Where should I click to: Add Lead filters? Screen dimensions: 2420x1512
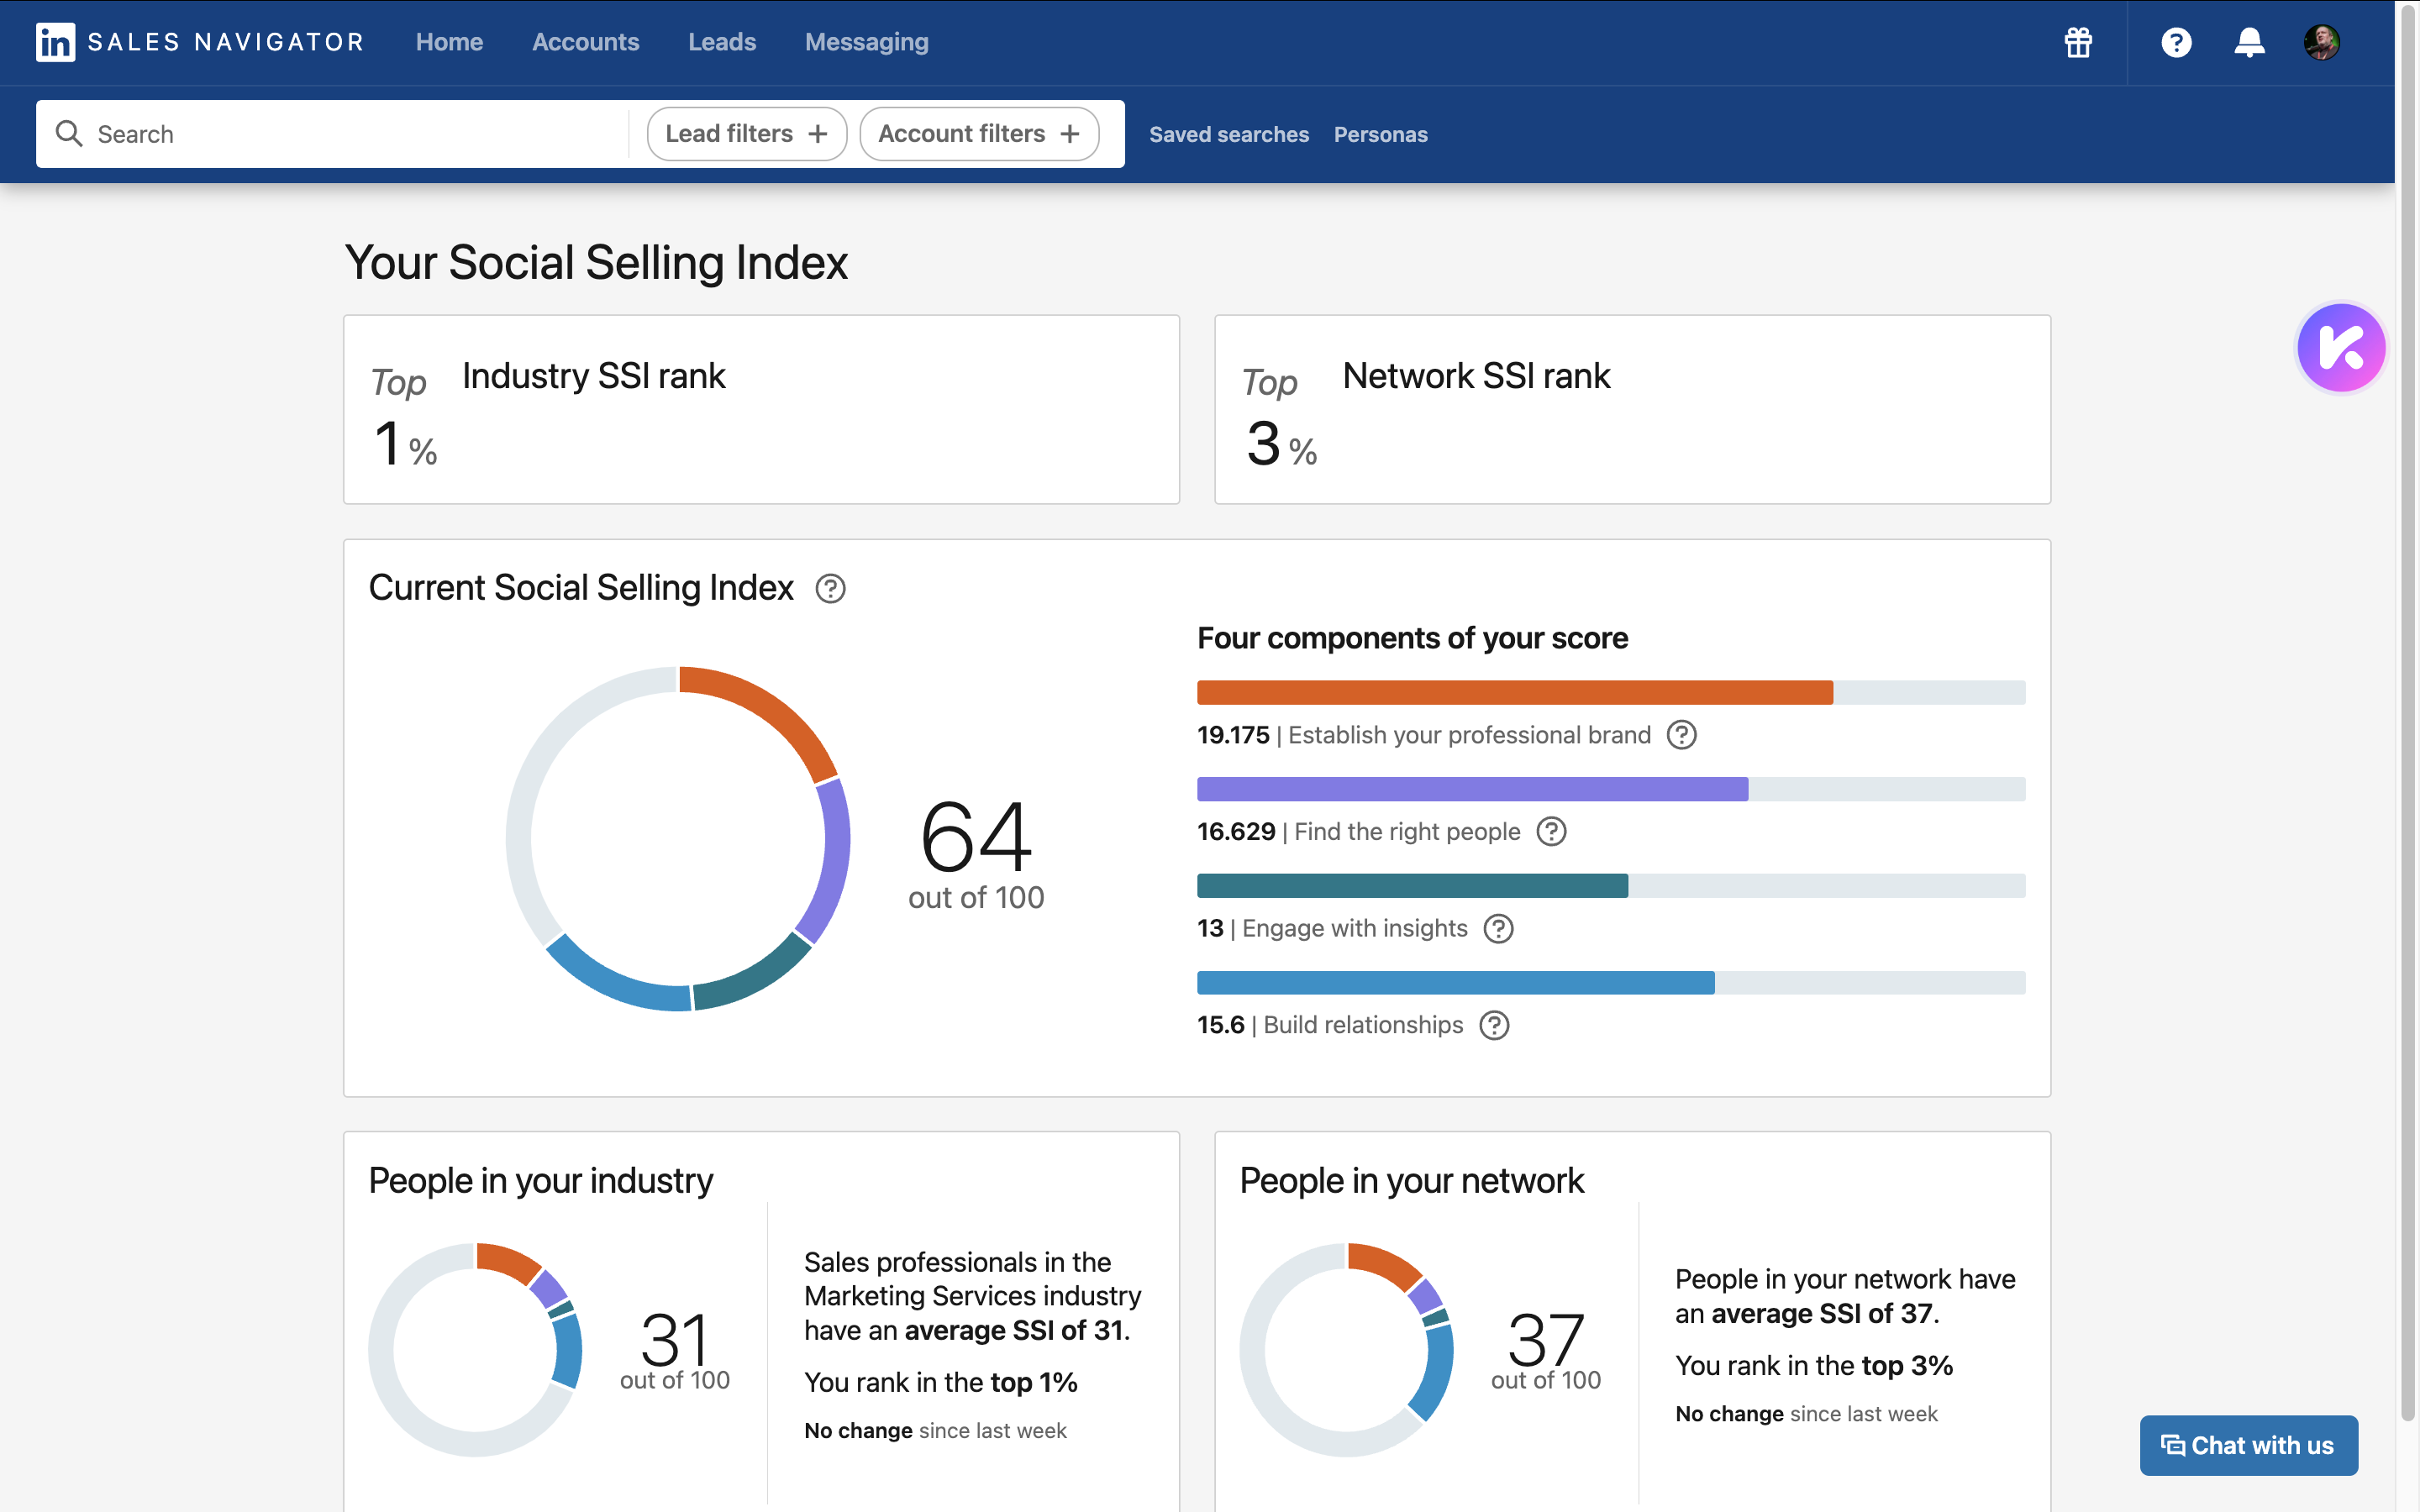[x=747, y=133]
